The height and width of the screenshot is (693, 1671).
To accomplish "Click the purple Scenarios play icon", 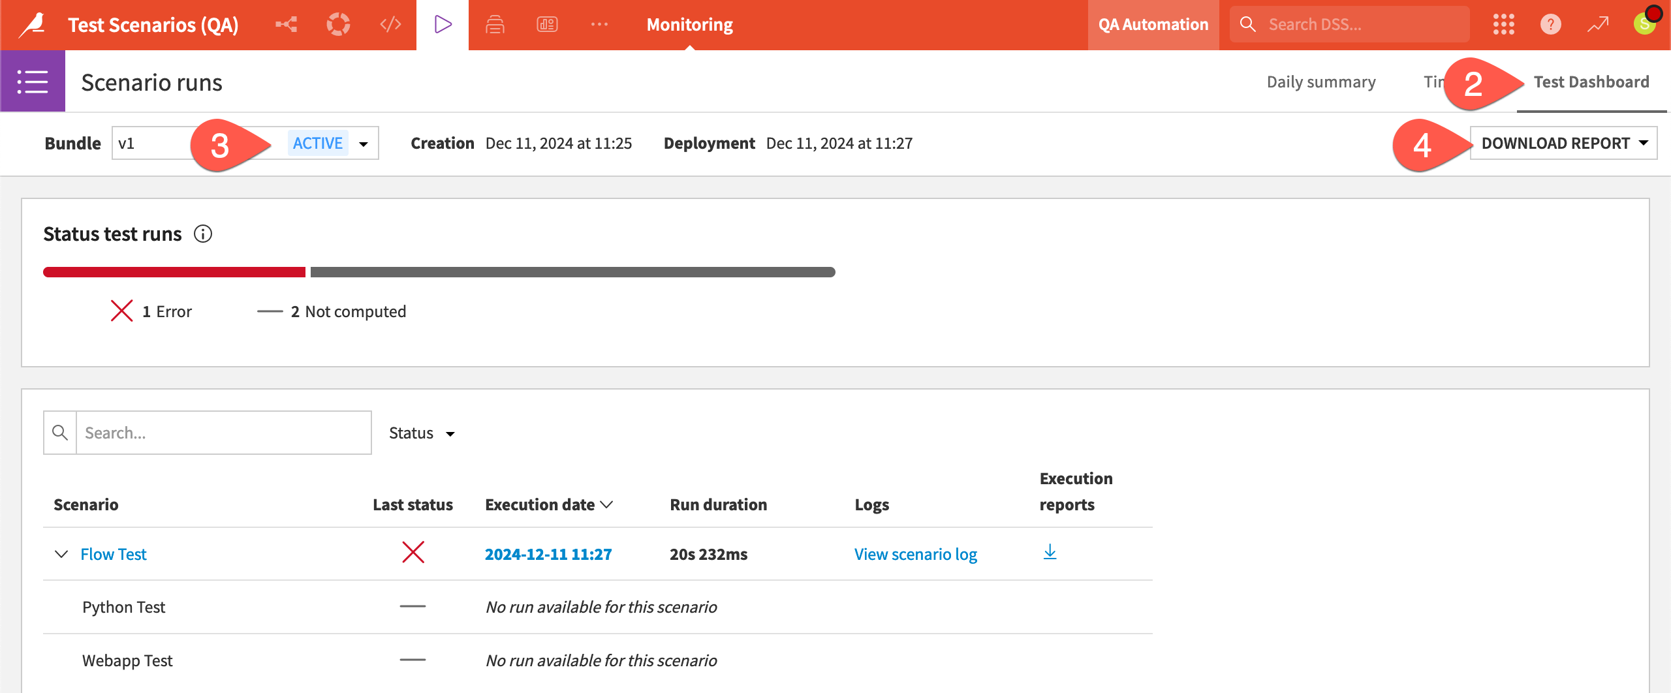I will tap(442, 24).
